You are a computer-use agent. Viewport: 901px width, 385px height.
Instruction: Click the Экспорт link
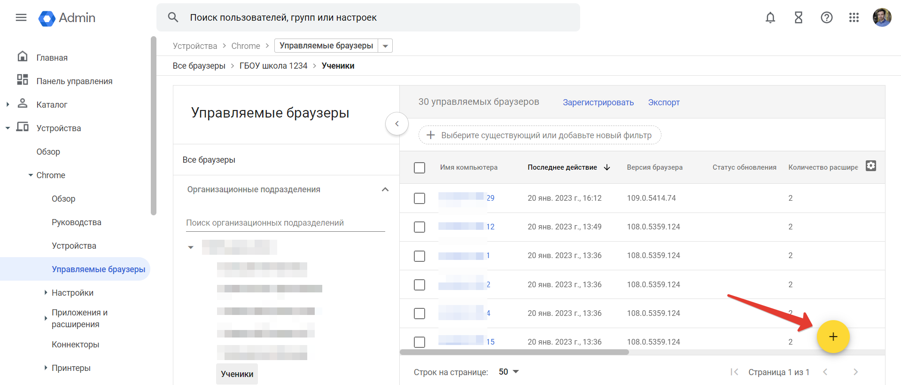(x=664, y=102)
